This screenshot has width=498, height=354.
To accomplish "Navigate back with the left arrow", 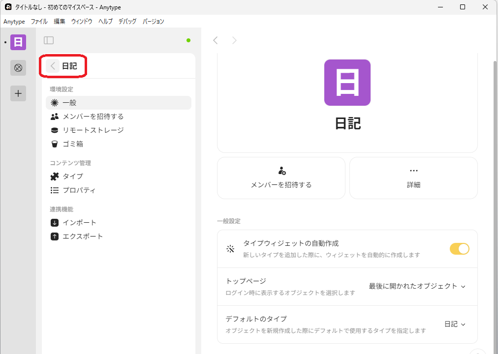I will click(x=216, y=40).
